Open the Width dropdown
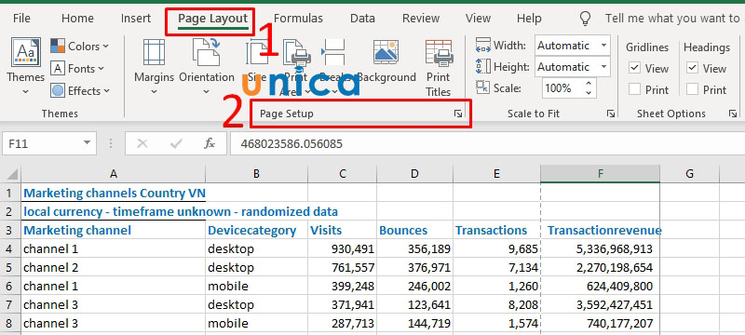The image size is (745, 335). 603,46
